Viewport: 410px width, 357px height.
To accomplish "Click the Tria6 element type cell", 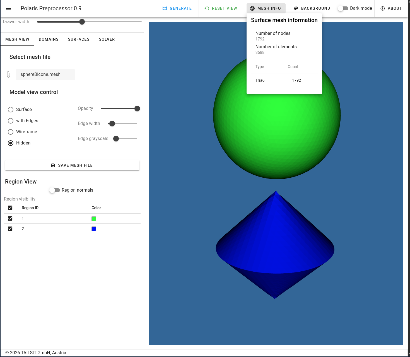I will (260, 80).
